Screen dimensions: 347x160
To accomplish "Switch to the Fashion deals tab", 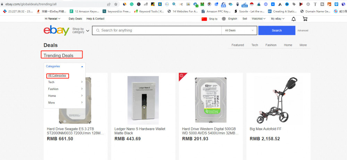I will coord(271,45).
